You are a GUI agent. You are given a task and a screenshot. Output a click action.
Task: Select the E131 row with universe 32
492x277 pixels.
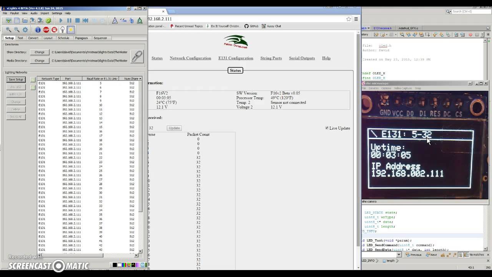click(89, 201)
